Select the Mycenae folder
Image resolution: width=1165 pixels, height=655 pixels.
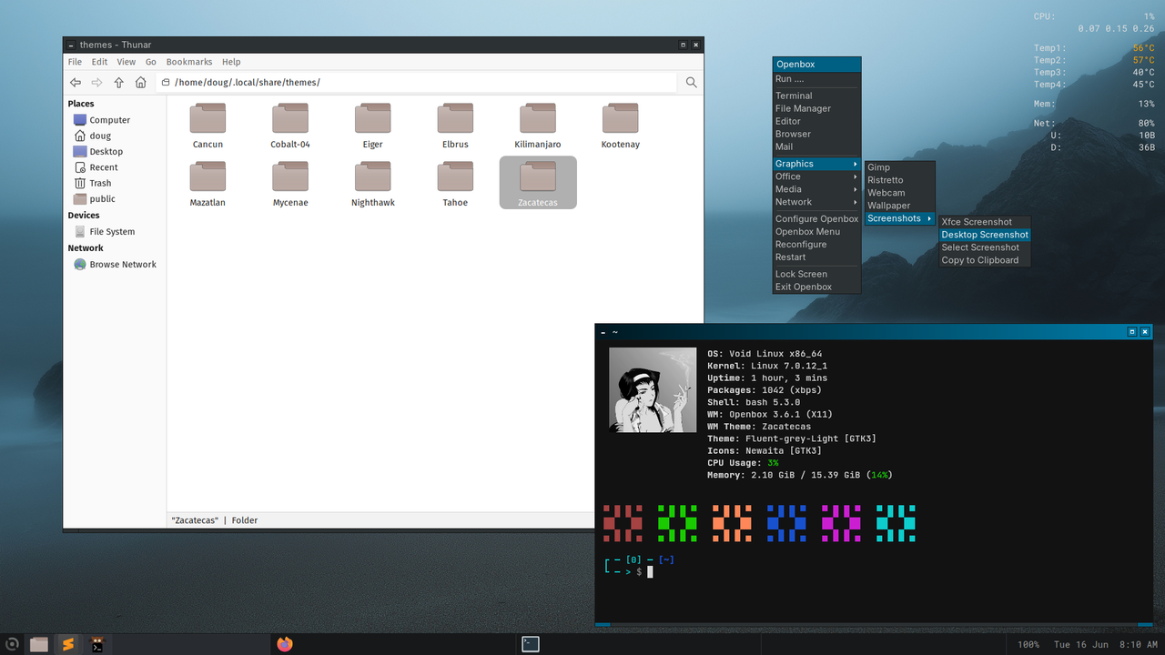pos(290,184)
